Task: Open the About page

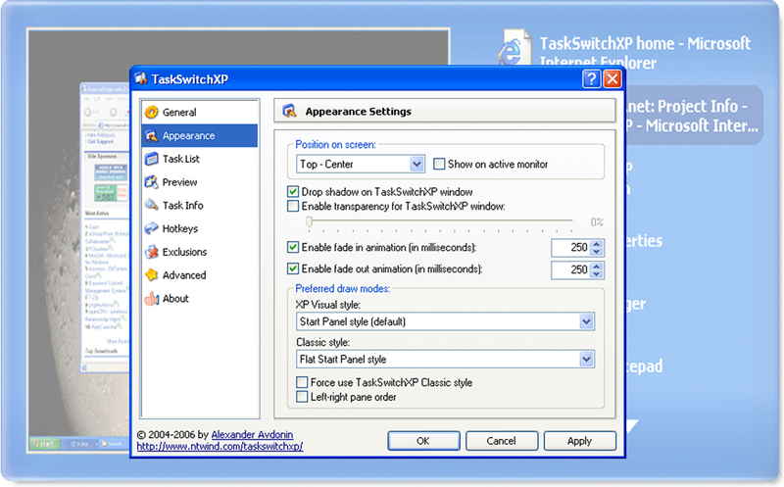Action: 175,299
